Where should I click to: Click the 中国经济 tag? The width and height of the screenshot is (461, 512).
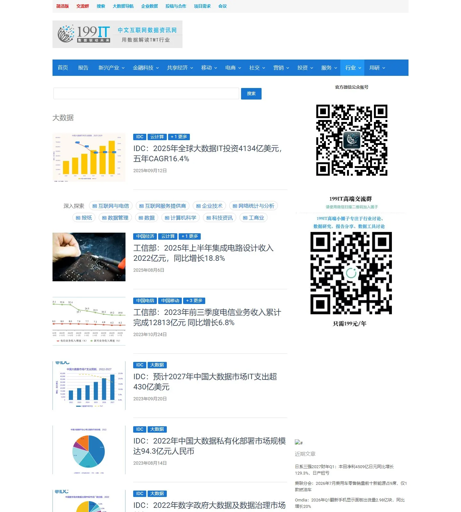coord(145,236)
